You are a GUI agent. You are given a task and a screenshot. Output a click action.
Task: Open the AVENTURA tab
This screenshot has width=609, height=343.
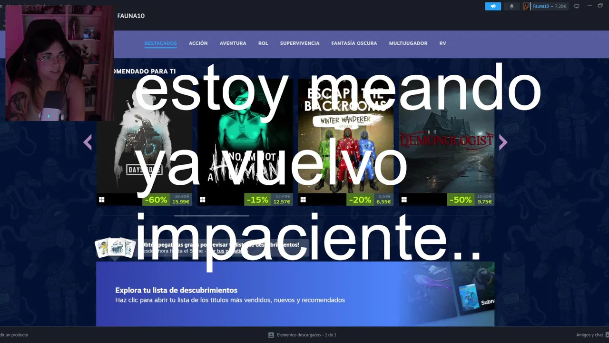pyautogui.click(x=233, y=43)
